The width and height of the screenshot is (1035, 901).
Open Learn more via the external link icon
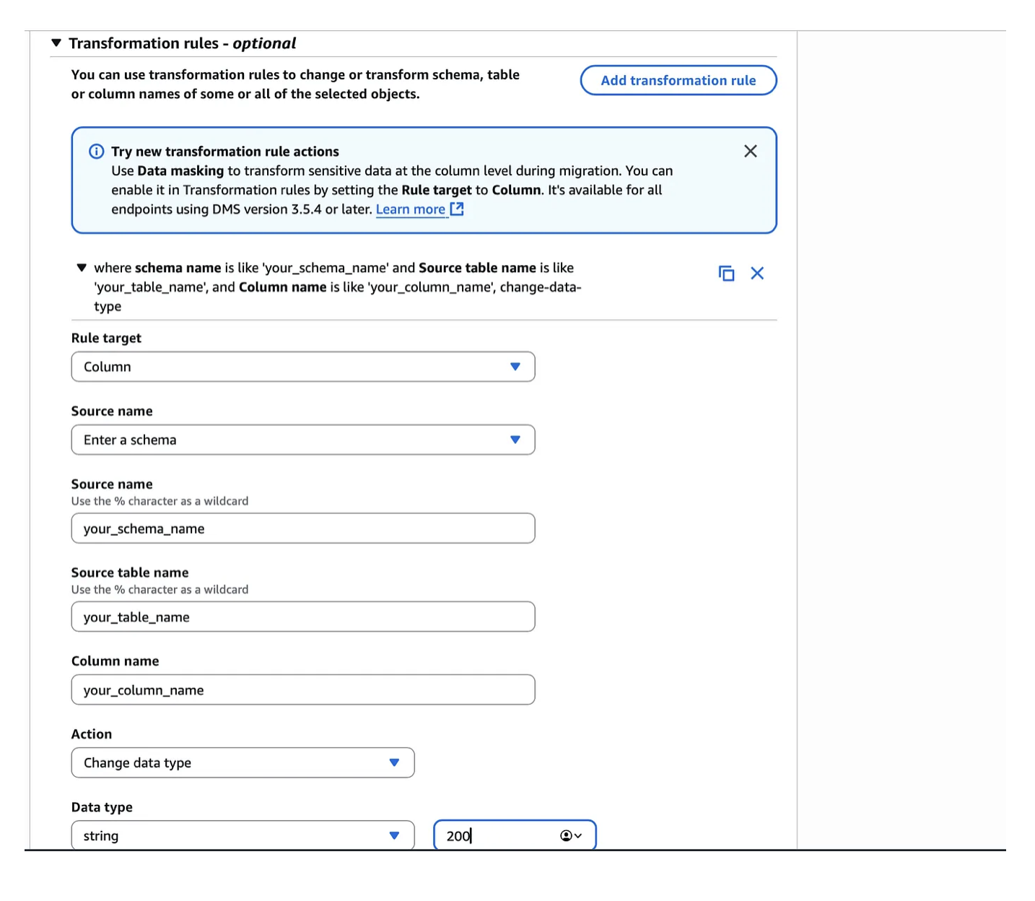[457, 209]
